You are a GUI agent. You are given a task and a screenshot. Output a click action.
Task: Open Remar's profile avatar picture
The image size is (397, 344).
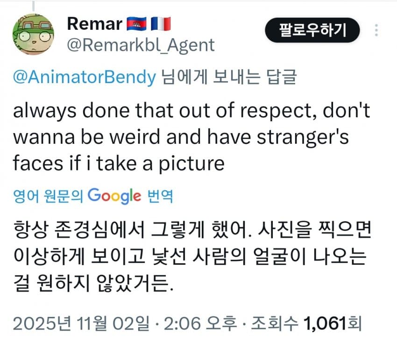[33, 34]
